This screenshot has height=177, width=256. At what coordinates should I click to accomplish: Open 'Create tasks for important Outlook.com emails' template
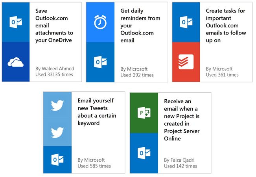[x=226, y=26]
